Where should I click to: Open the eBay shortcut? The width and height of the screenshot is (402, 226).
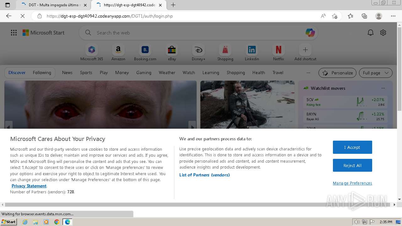coord(172,53)
